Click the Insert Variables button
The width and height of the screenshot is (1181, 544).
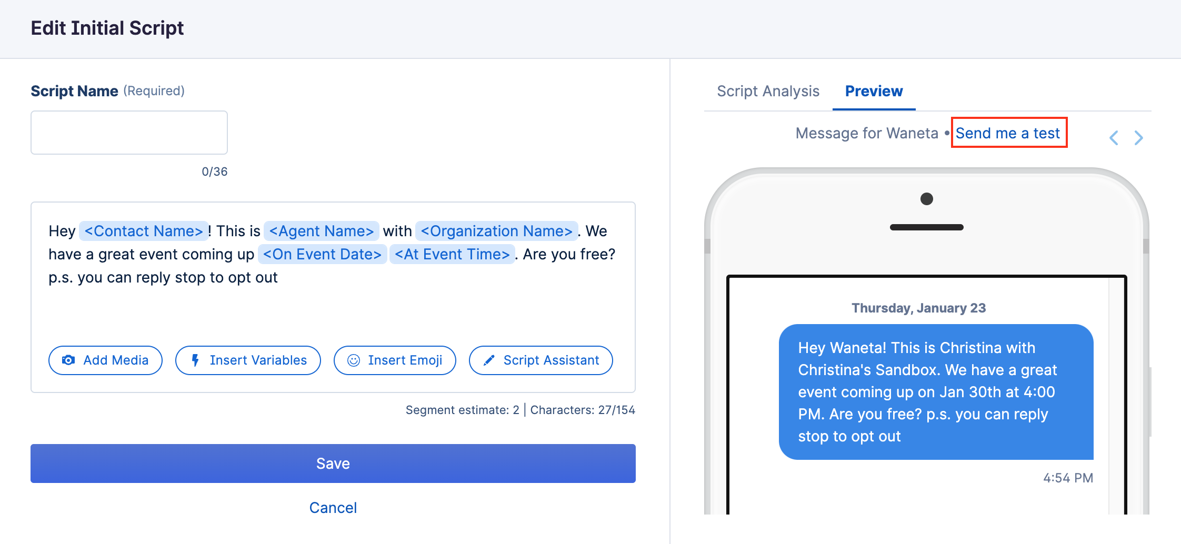pyautogui.click(x=248, y=360)
